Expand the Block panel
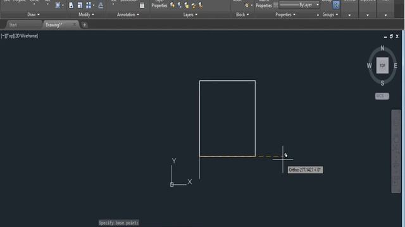405x227 pixels. coord(242,15)
